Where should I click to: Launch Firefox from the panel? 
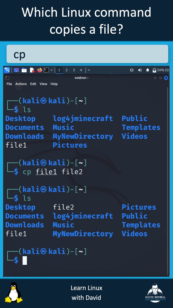coord(39,70)
